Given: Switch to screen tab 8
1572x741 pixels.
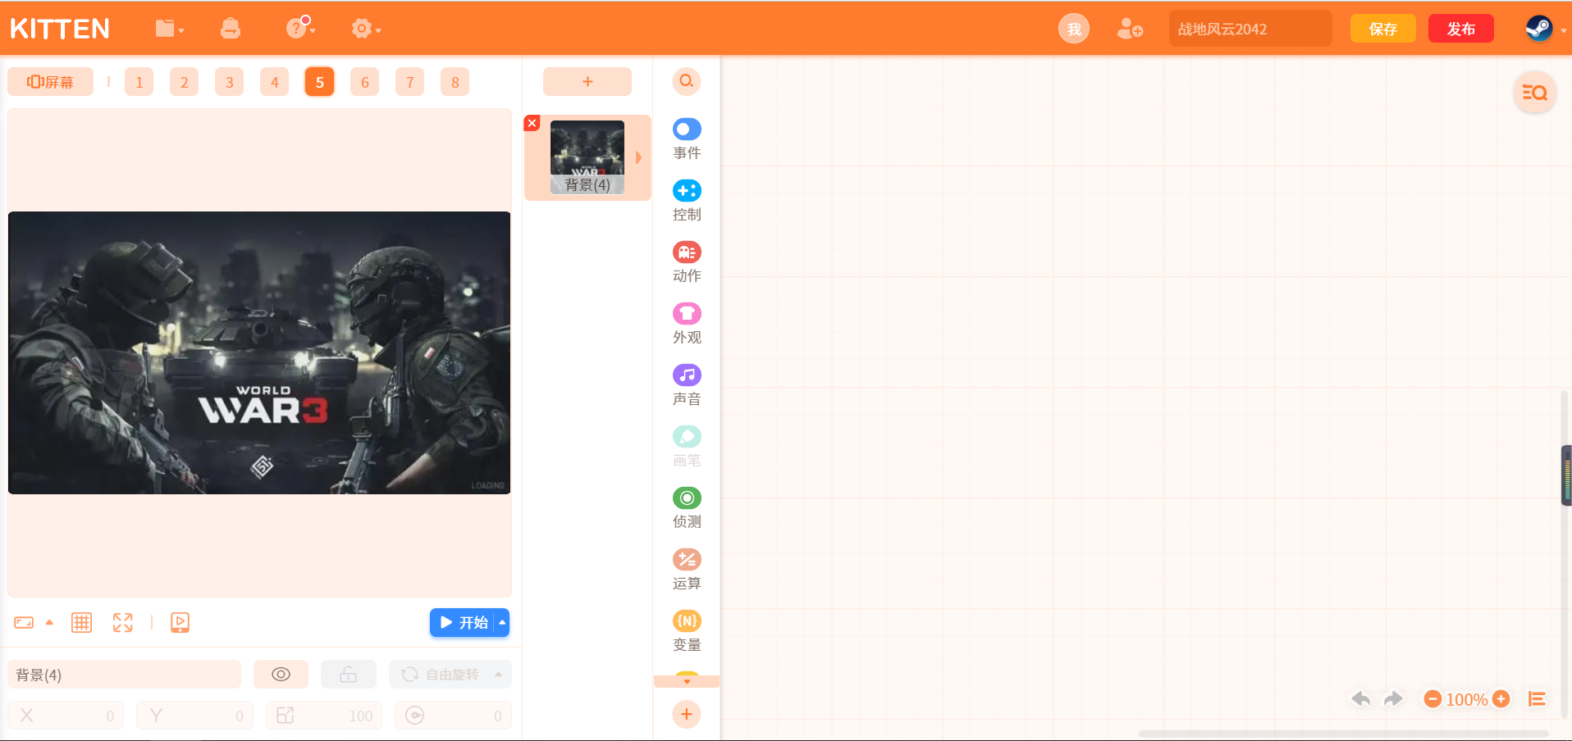Looking at the screenshot, I should coord(455,82).
